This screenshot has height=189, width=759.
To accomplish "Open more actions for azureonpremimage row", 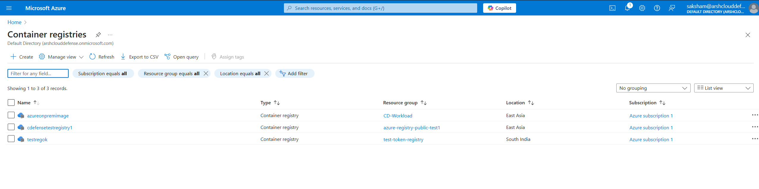I will pos(755,115).
